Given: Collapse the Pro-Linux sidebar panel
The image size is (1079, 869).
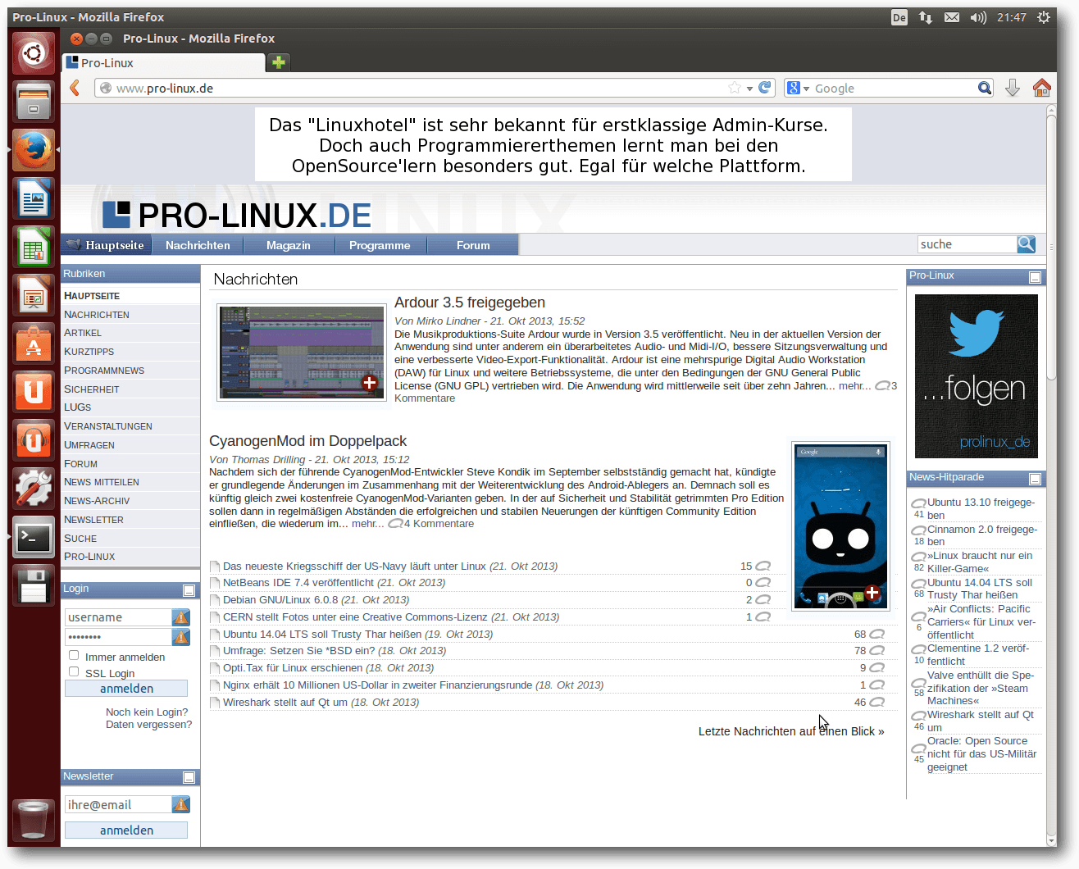Looking at the screenshot, I should coord(1035,278).
